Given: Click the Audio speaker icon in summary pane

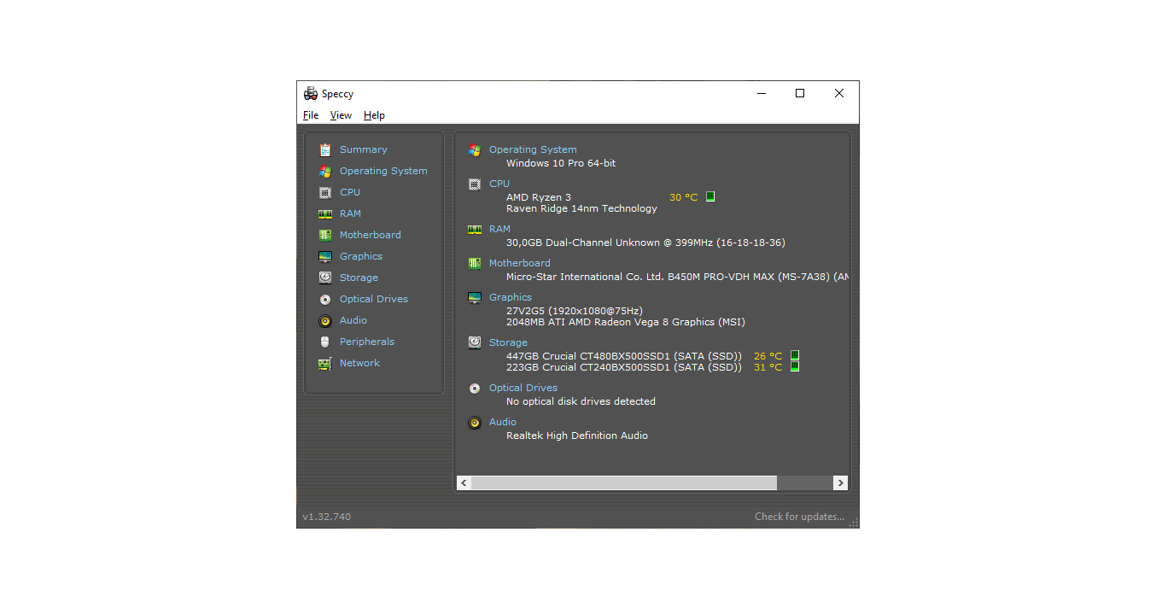Looking at the screenshot, I should pos(475,422).
